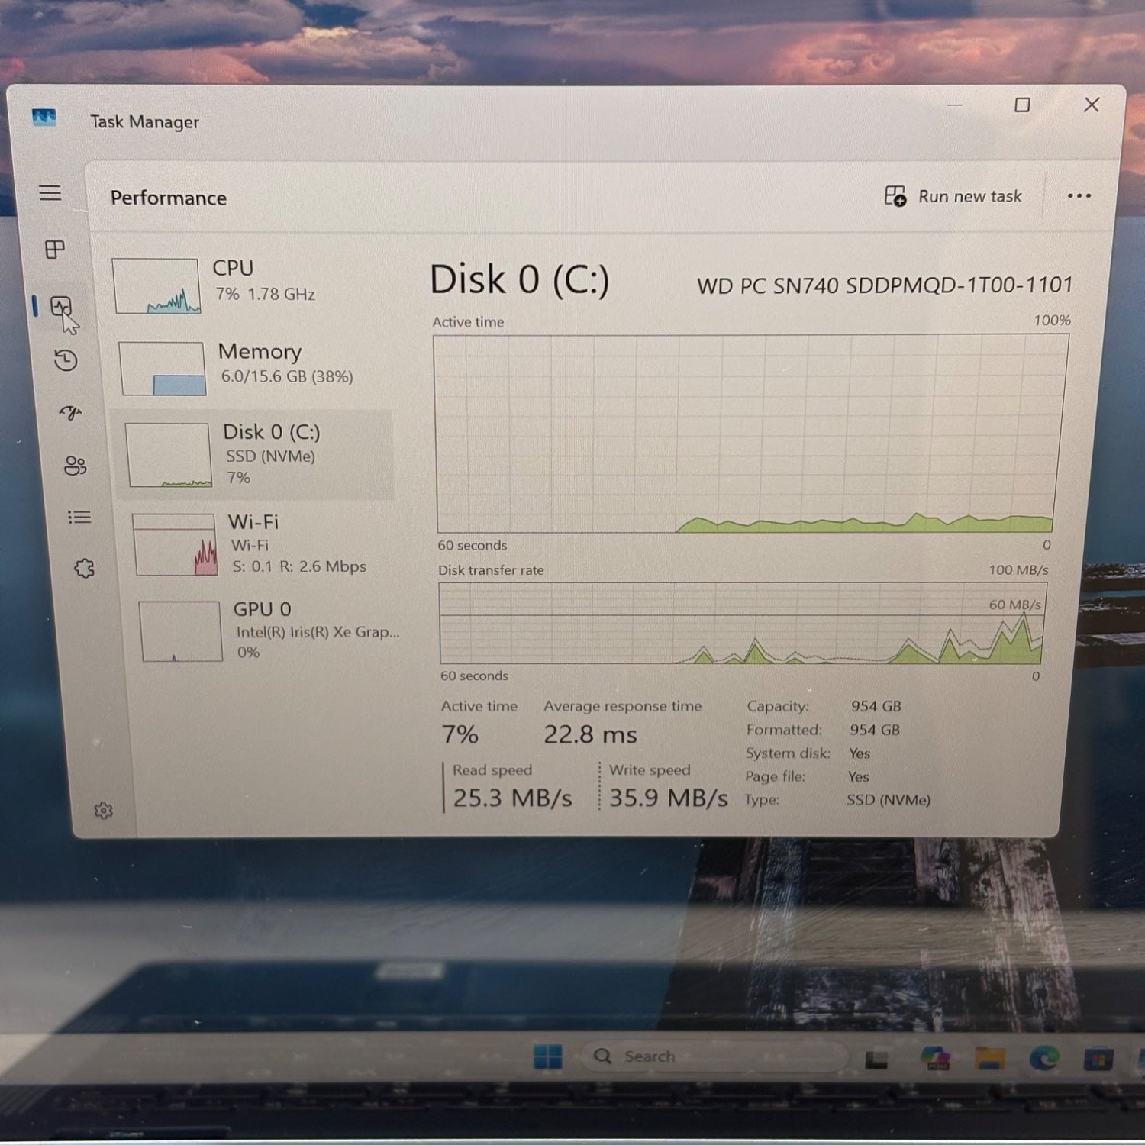The width and height of the screenshot is (1145, 1145).
Task: Open the Services page puzzle icon
Action: (84, 569)
